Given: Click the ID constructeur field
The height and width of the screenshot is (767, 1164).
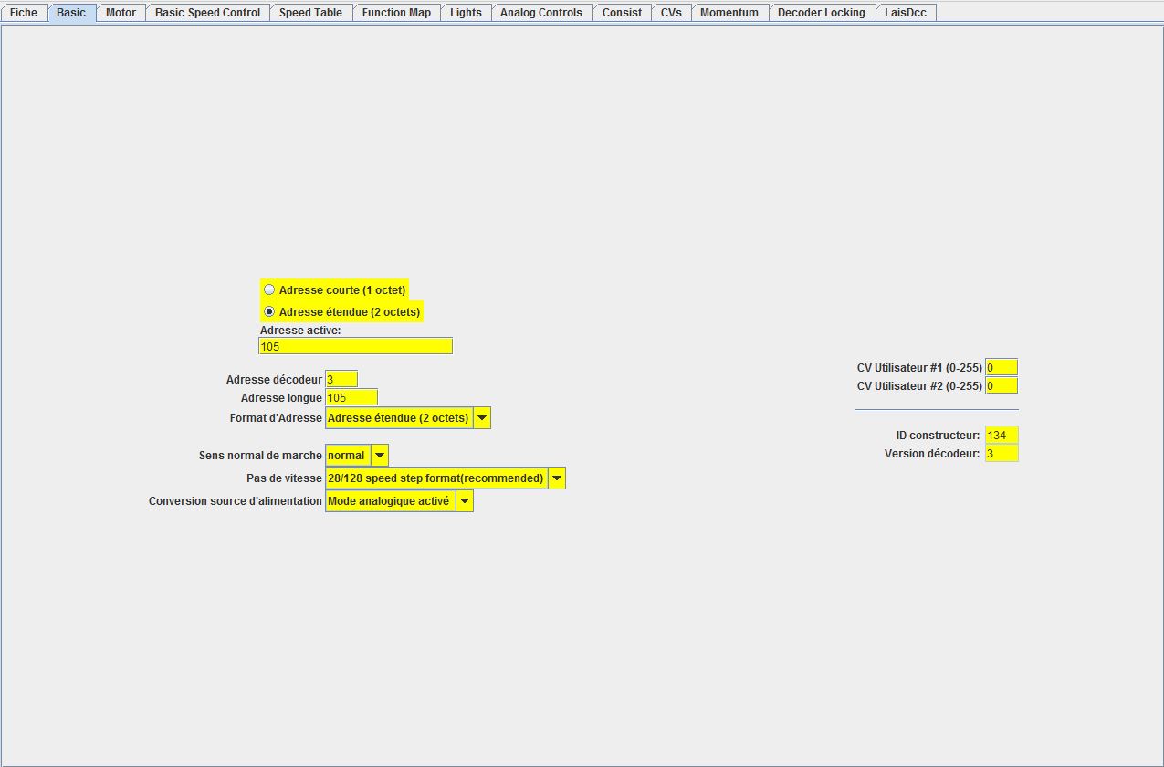Looking at the screenshot, I should [x=1001, y=436].
